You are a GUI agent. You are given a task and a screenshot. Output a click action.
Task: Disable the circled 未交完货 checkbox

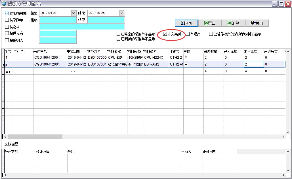pyautogui.click(x=165, y=34)
